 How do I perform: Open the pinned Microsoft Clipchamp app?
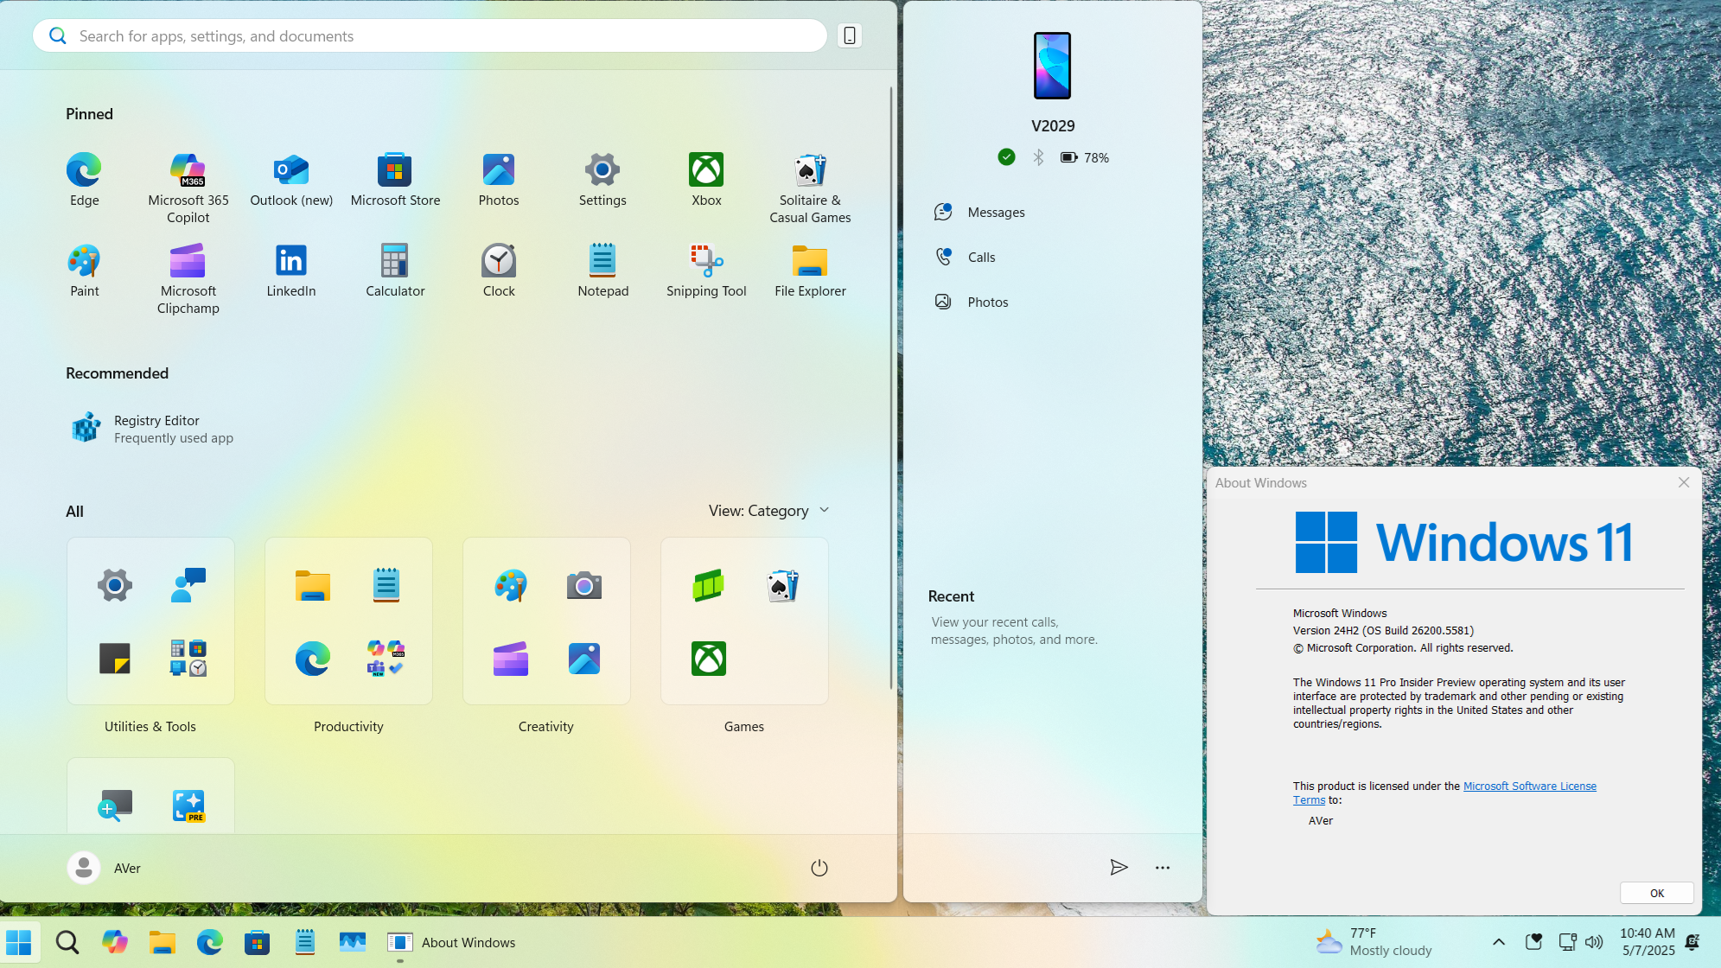click(x=188, y=279)
